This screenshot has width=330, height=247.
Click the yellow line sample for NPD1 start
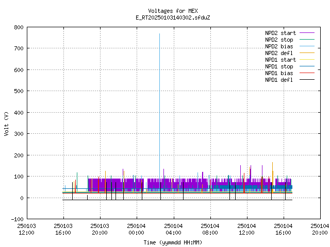point(307,60)
